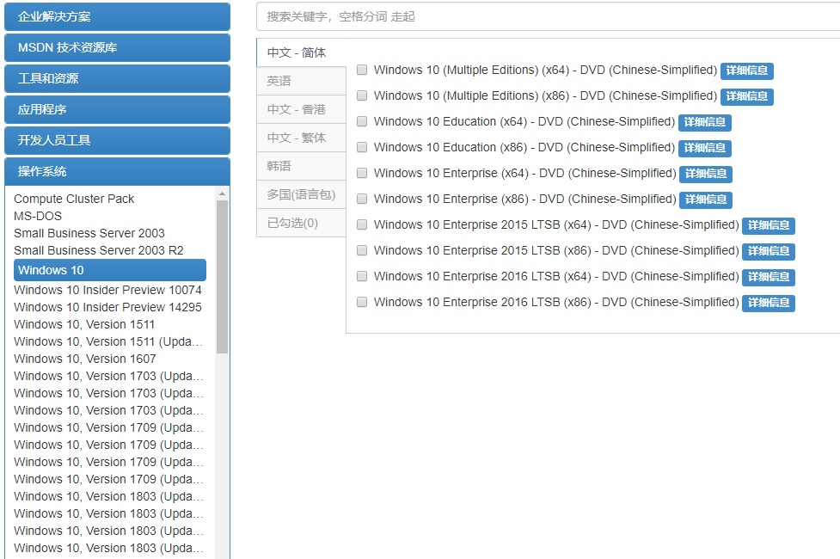Open the 开发人员工具 panel
The width and height of the screenshot is (840, 559).
(117, 140)
